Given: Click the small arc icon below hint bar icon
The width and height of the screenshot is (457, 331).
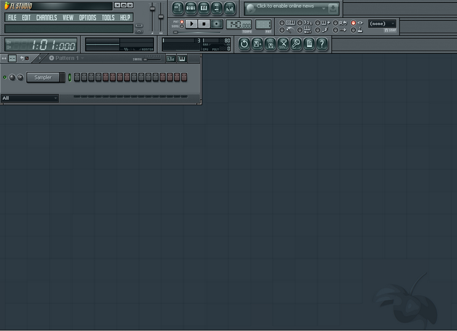Looking at the screenshot, I should pyautogui.click(x=139, y=31).
